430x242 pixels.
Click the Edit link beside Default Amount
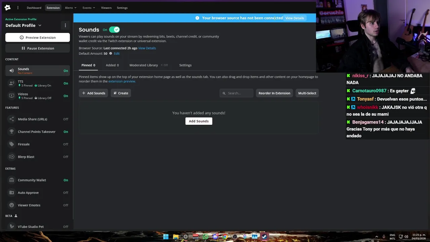click(x=117, y=53)
